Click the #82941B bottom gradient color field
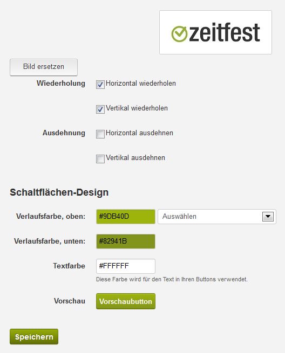The width and height of the screenshot is (285, 353). click(126, 241)
